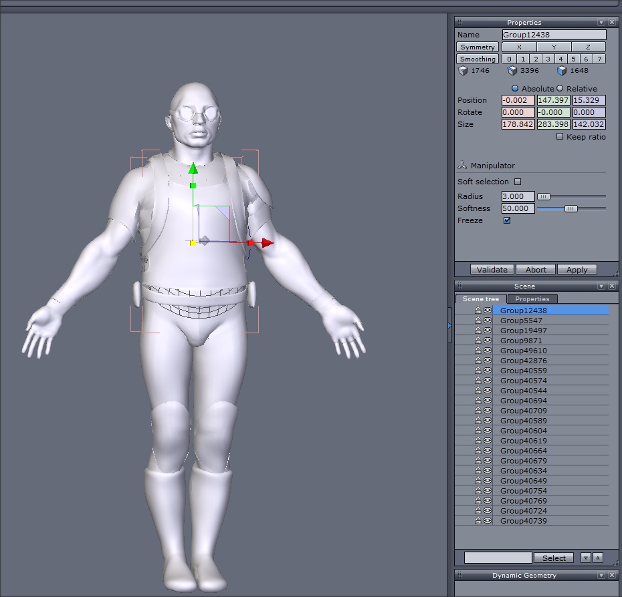
Task: Click the green square scale handle on Y axis
Action: [x=193, y=186]
